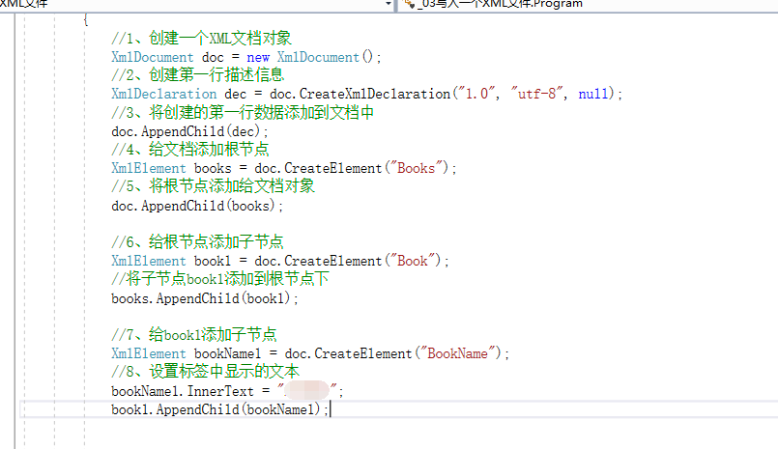This screenshot has height=449, width=778.
Task: Click the class icon before _03写入一个XML文件.Program
Action: tap(410, 4)
